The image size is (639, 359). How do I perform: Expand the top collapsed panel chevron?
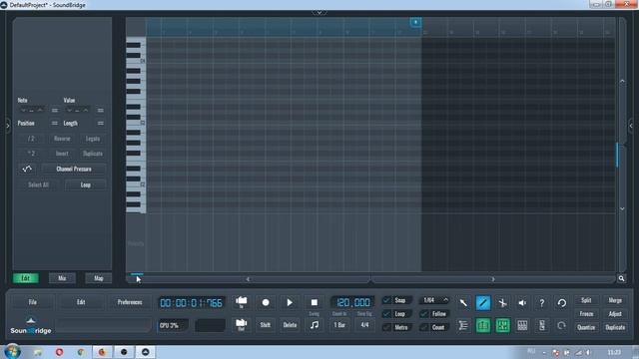point(319,13)
